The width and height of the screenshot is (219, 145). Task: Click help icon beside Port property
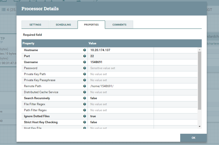[85, 56]
